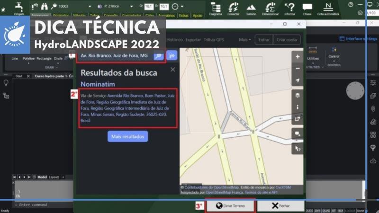
Task: Close the Resultados da busca panel
Action: point(172,70)
